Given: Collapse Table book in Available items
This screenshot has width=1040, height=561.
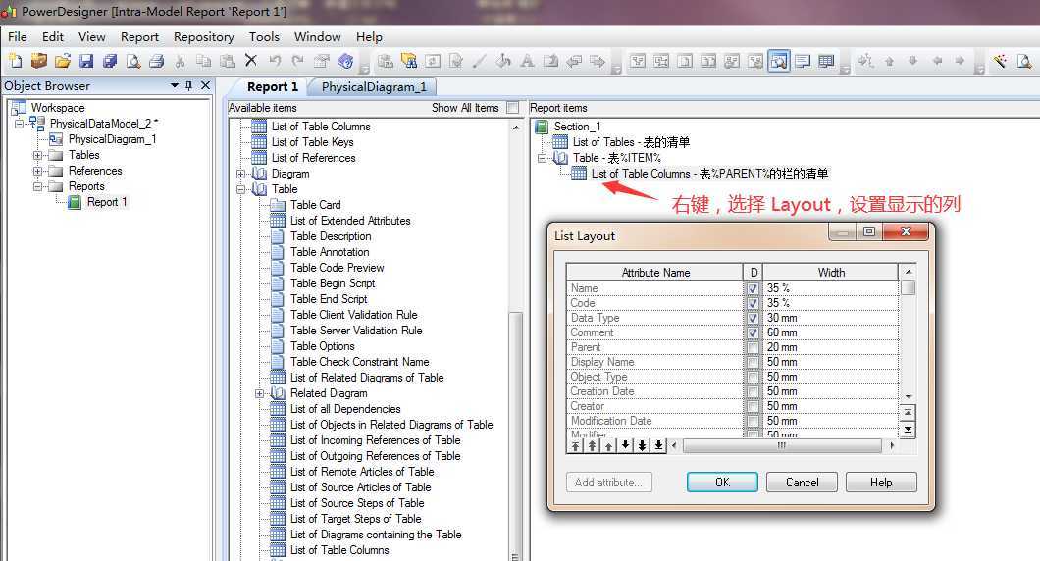Looking at the screenshot, I should click(x=240, y=189).
